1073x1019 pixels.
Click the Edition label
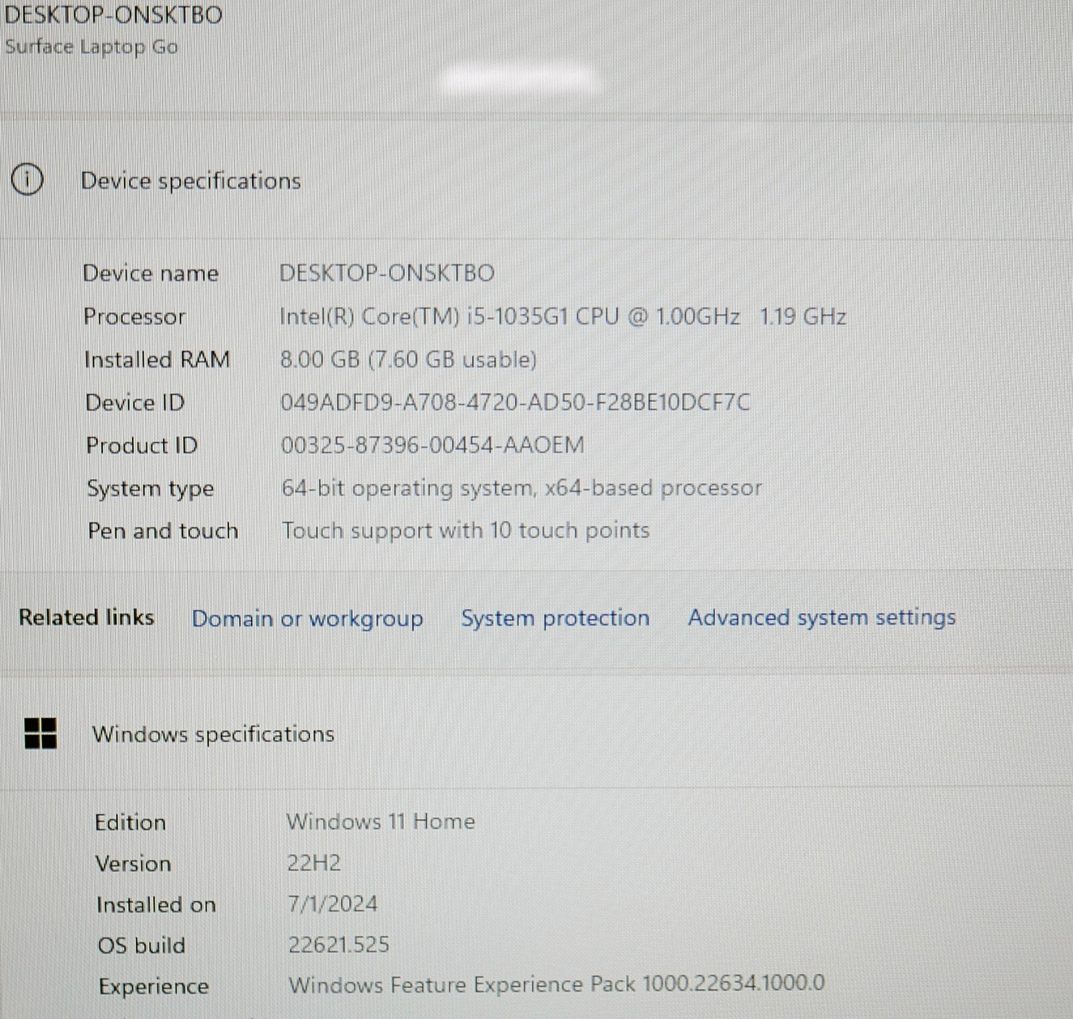pos(130,822)
